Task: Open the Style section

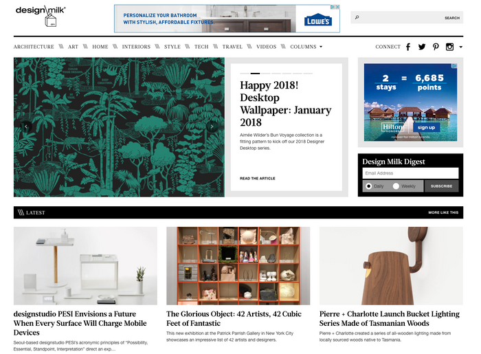Action: coord(172,47)
